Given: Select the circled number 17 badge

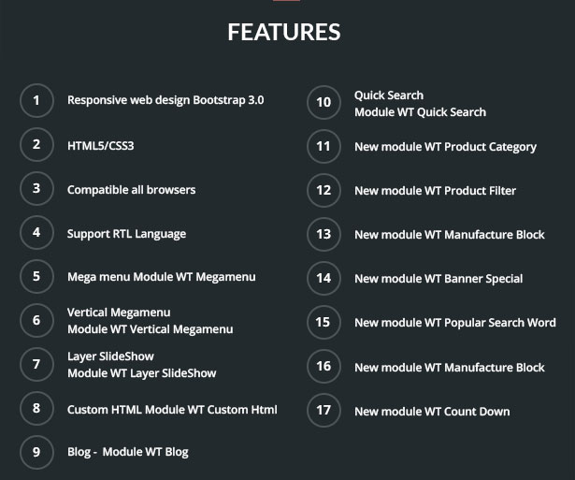Looking at the screenshot, I should point(323,410).
